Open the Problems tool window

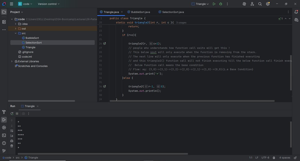click(4, 143)
